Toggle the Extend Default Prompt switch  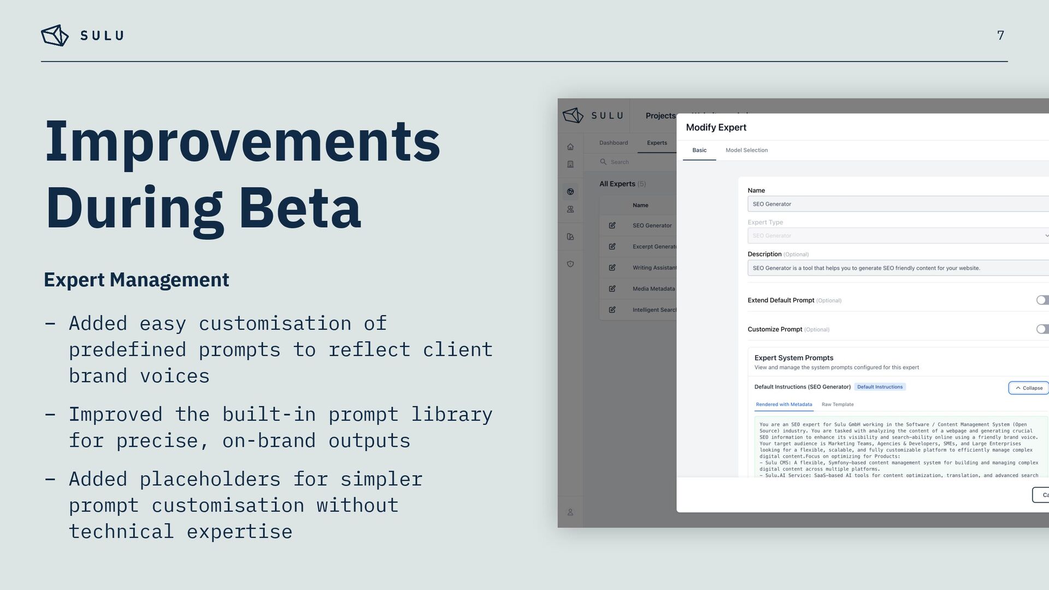(1042, 300)
